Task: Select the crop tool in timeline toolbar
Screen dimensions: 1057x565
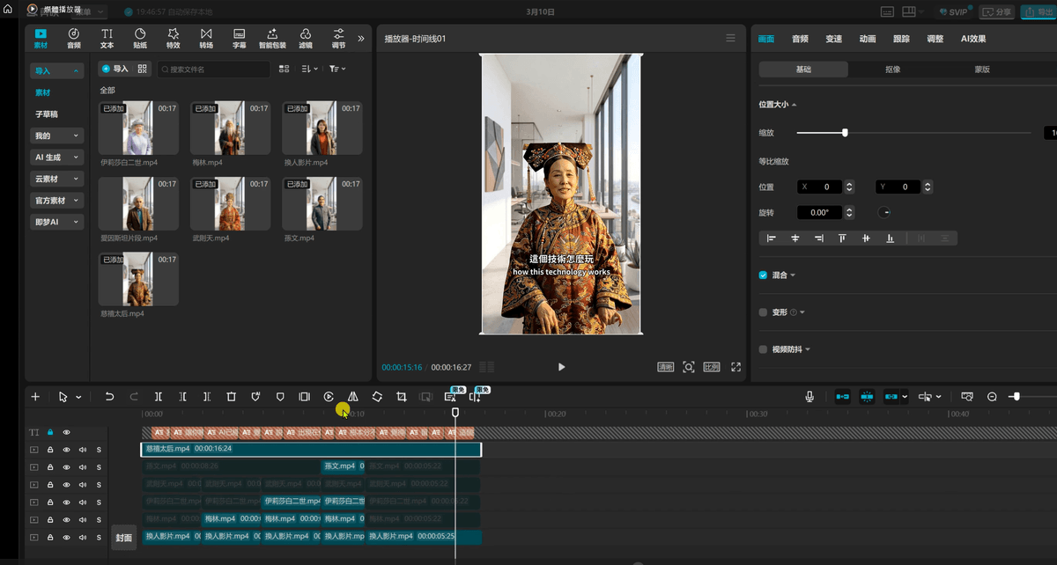Action: point(401,397)
